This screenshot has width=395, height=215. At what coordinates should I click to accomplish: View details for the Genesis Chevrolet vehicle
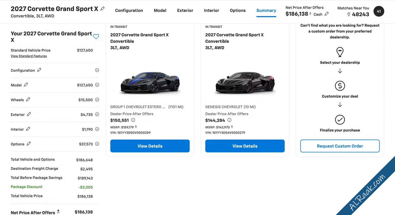[245, 146]
